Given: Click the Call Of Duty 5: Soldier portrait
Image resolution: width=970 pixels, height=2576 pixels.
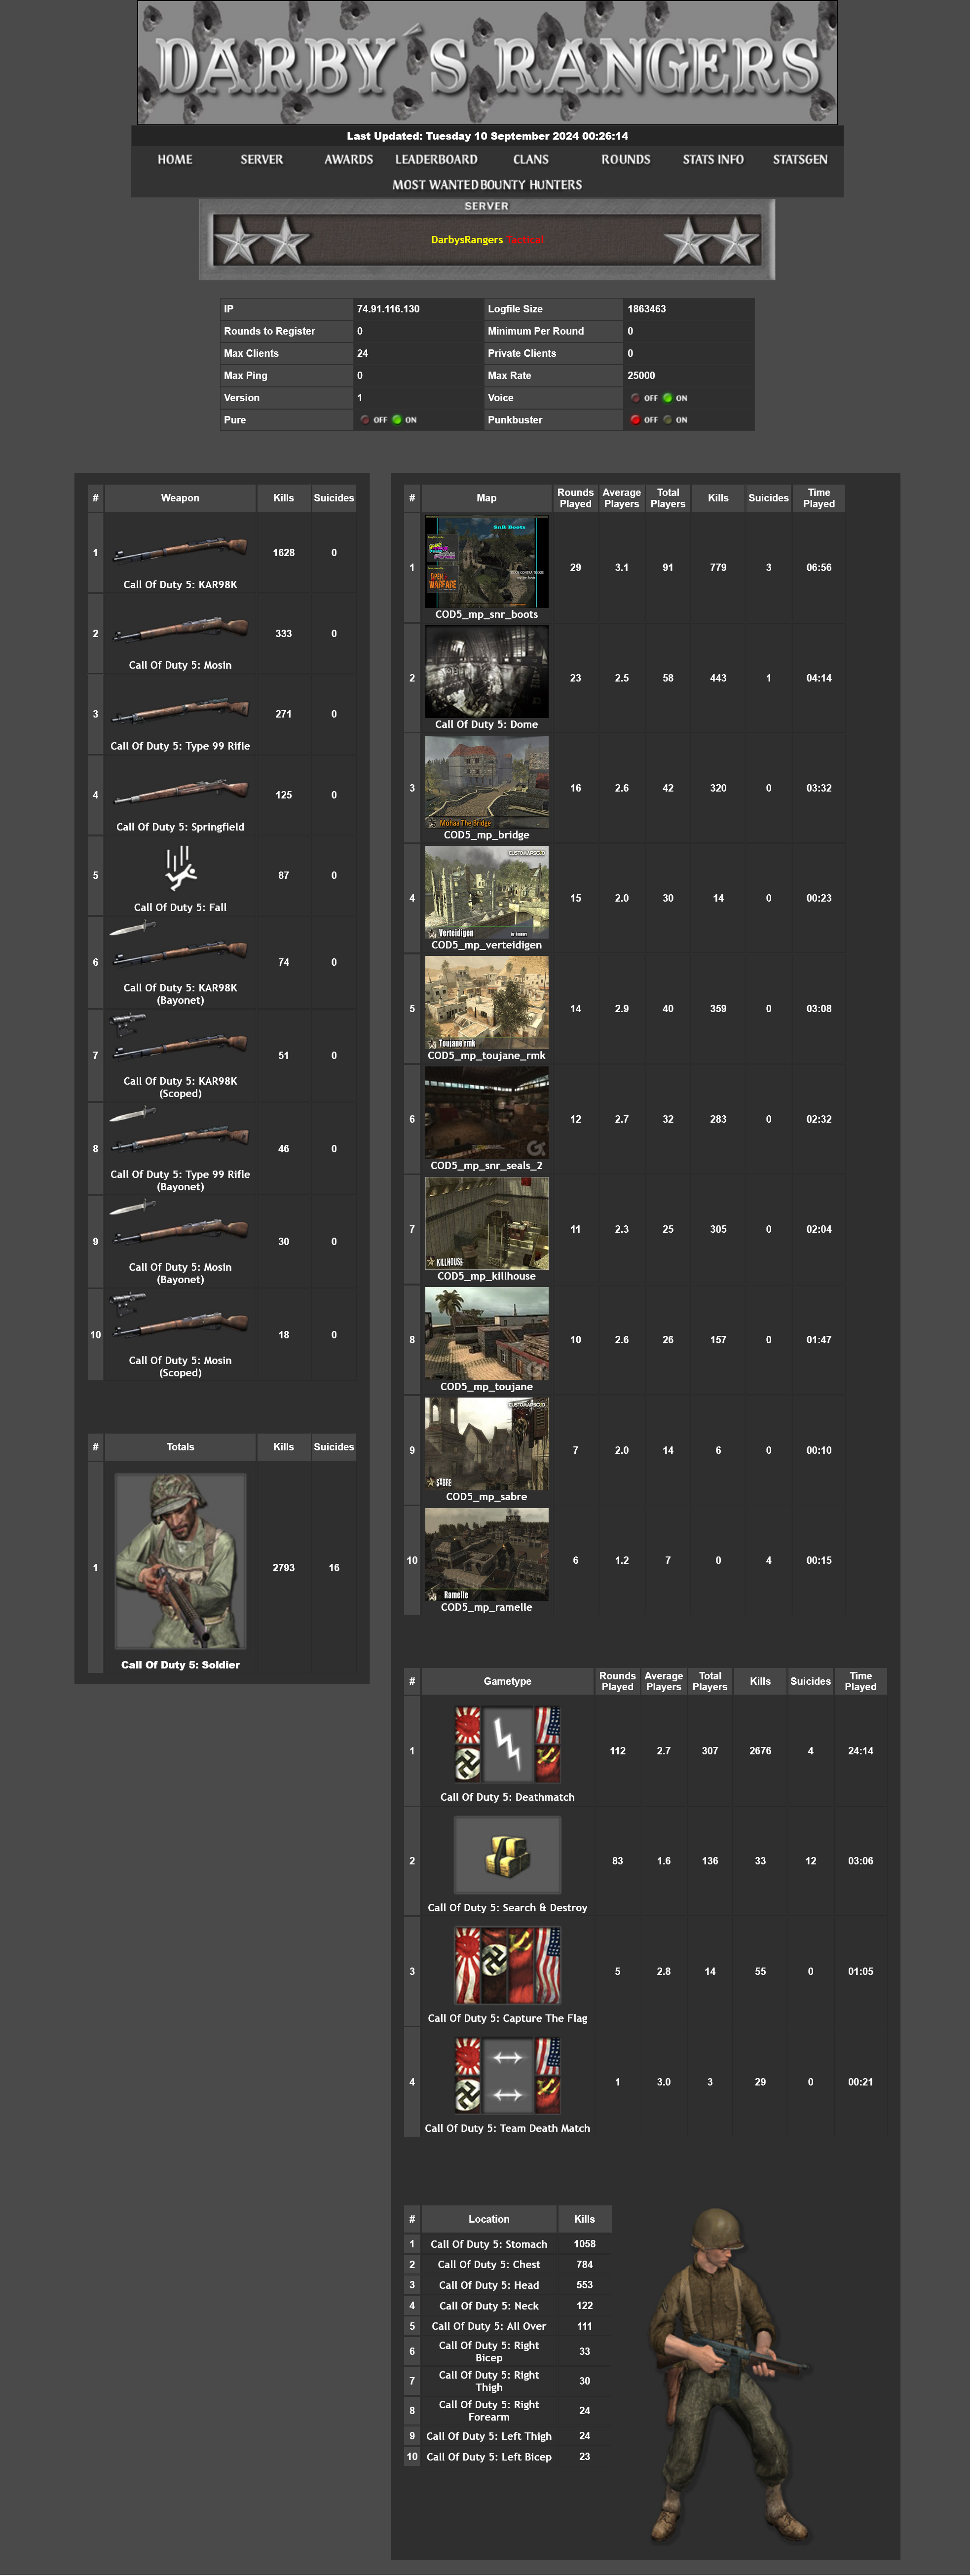Looking at the screenshot, I should point(180,1561).
